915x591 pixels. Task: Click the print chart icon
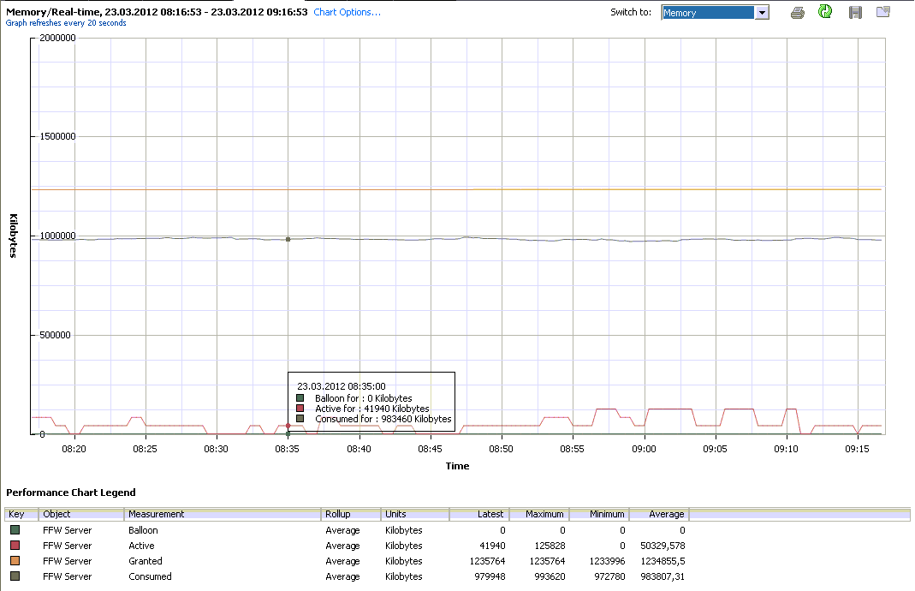pos(798,13)
